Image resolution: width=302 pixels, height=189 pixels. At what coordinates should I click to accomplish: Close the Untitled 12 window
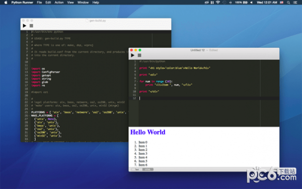tap(131, 50)
